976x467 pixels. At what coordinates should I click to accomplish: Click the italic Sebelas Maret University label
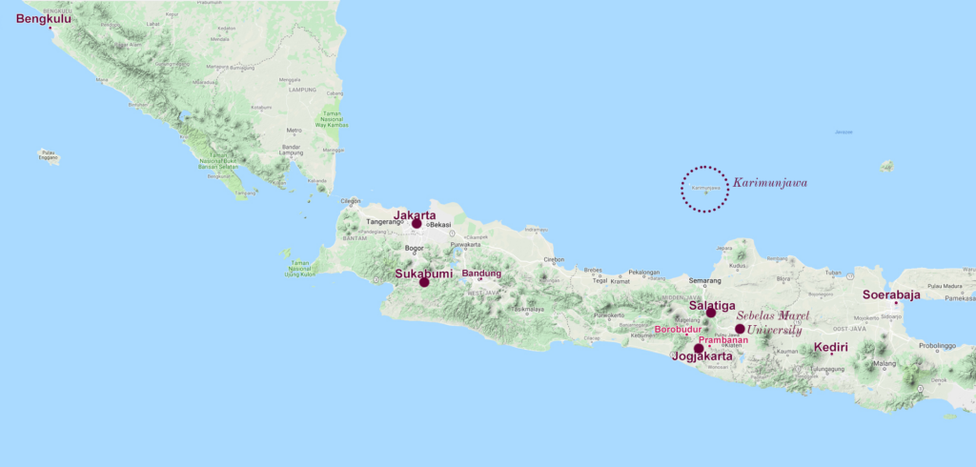tap(773, 322)
